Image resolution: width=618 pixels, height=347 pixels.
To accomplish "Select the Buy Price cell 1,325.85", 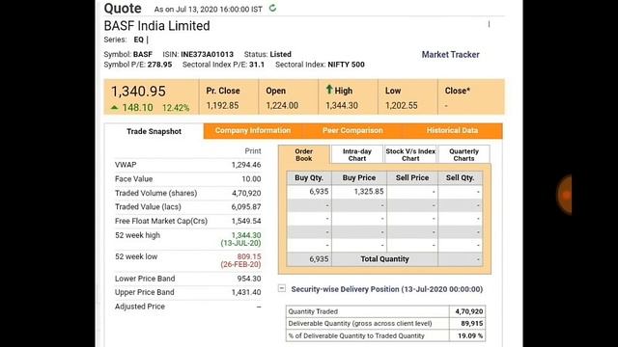I will coord(369,192).
